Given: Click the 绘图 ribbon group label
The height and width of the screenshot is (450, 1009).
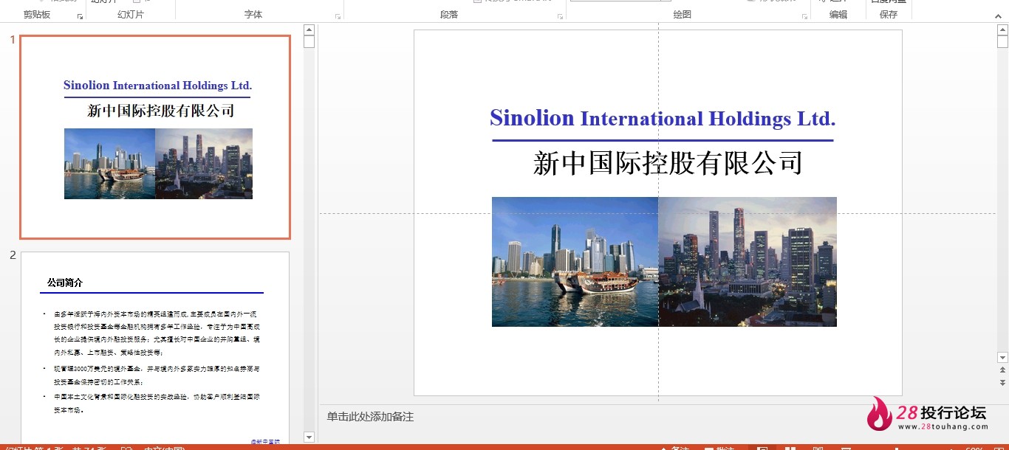Looking at the screenshot, I should click(x=683, y=15).
